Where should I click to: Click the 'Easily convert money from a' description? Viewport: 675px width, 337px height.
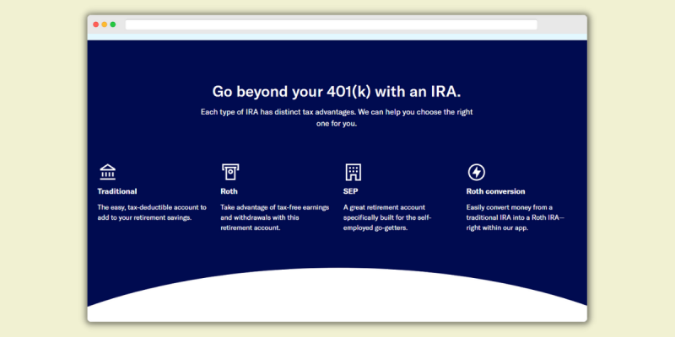(x=515, y=217)
